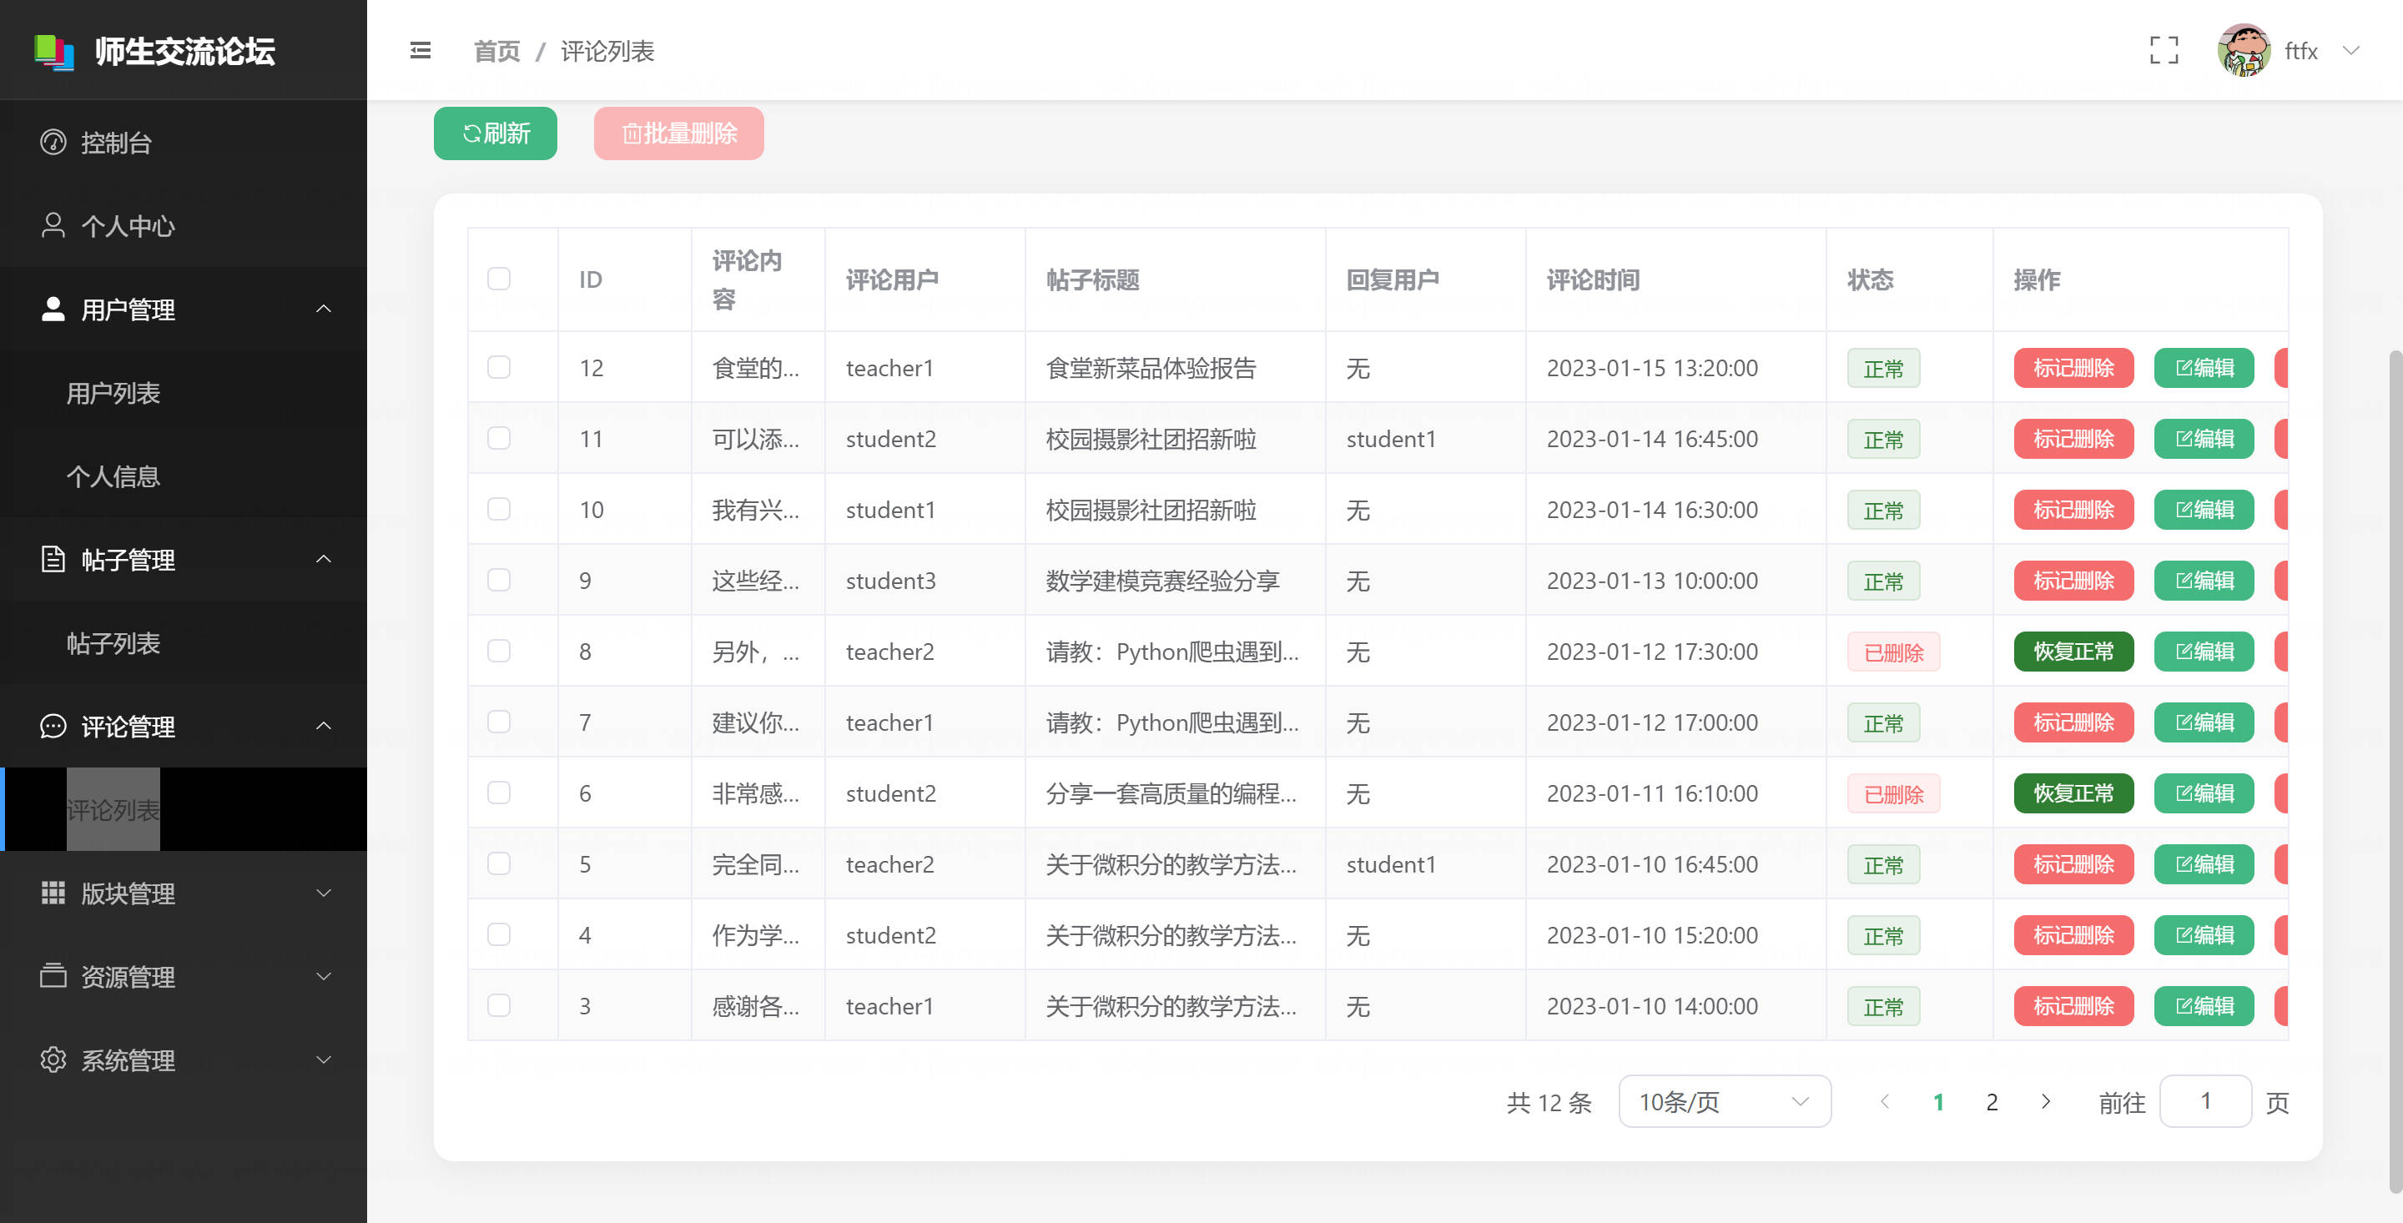Click the ftfx user avatar

[2244, 50]
